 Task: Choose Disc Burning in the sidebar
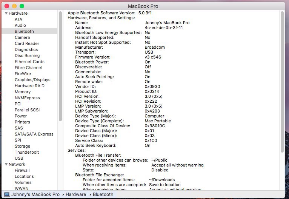[27, 56]
